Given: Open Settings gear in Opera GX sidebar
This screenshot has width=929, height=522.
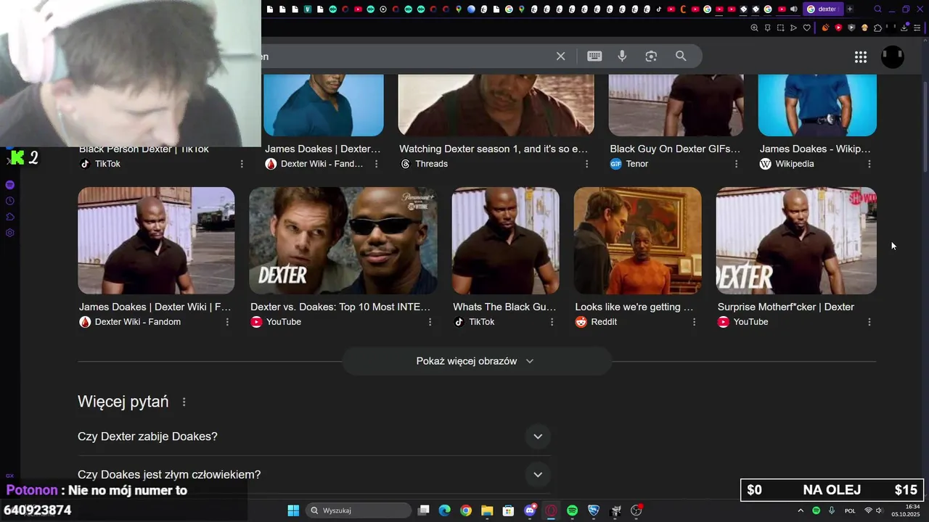Looking at the screenshot, I should (10, 233).
